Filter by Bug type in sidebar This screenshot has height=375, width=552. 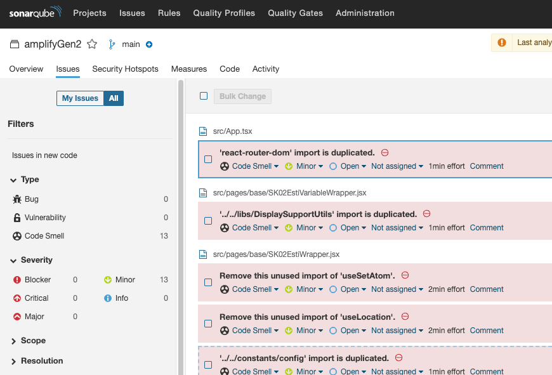[x=90, y=199]
